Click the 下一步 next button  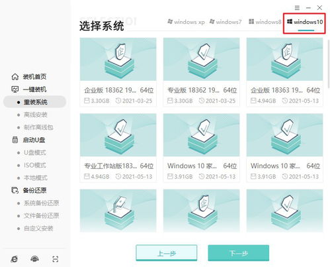pyautogui.click(x=239, y=253)
